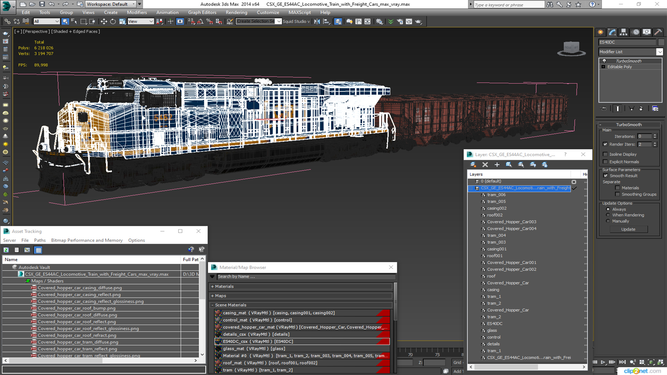
Task: Open the Graph Editors menu
Action: (x=202, y=12)
